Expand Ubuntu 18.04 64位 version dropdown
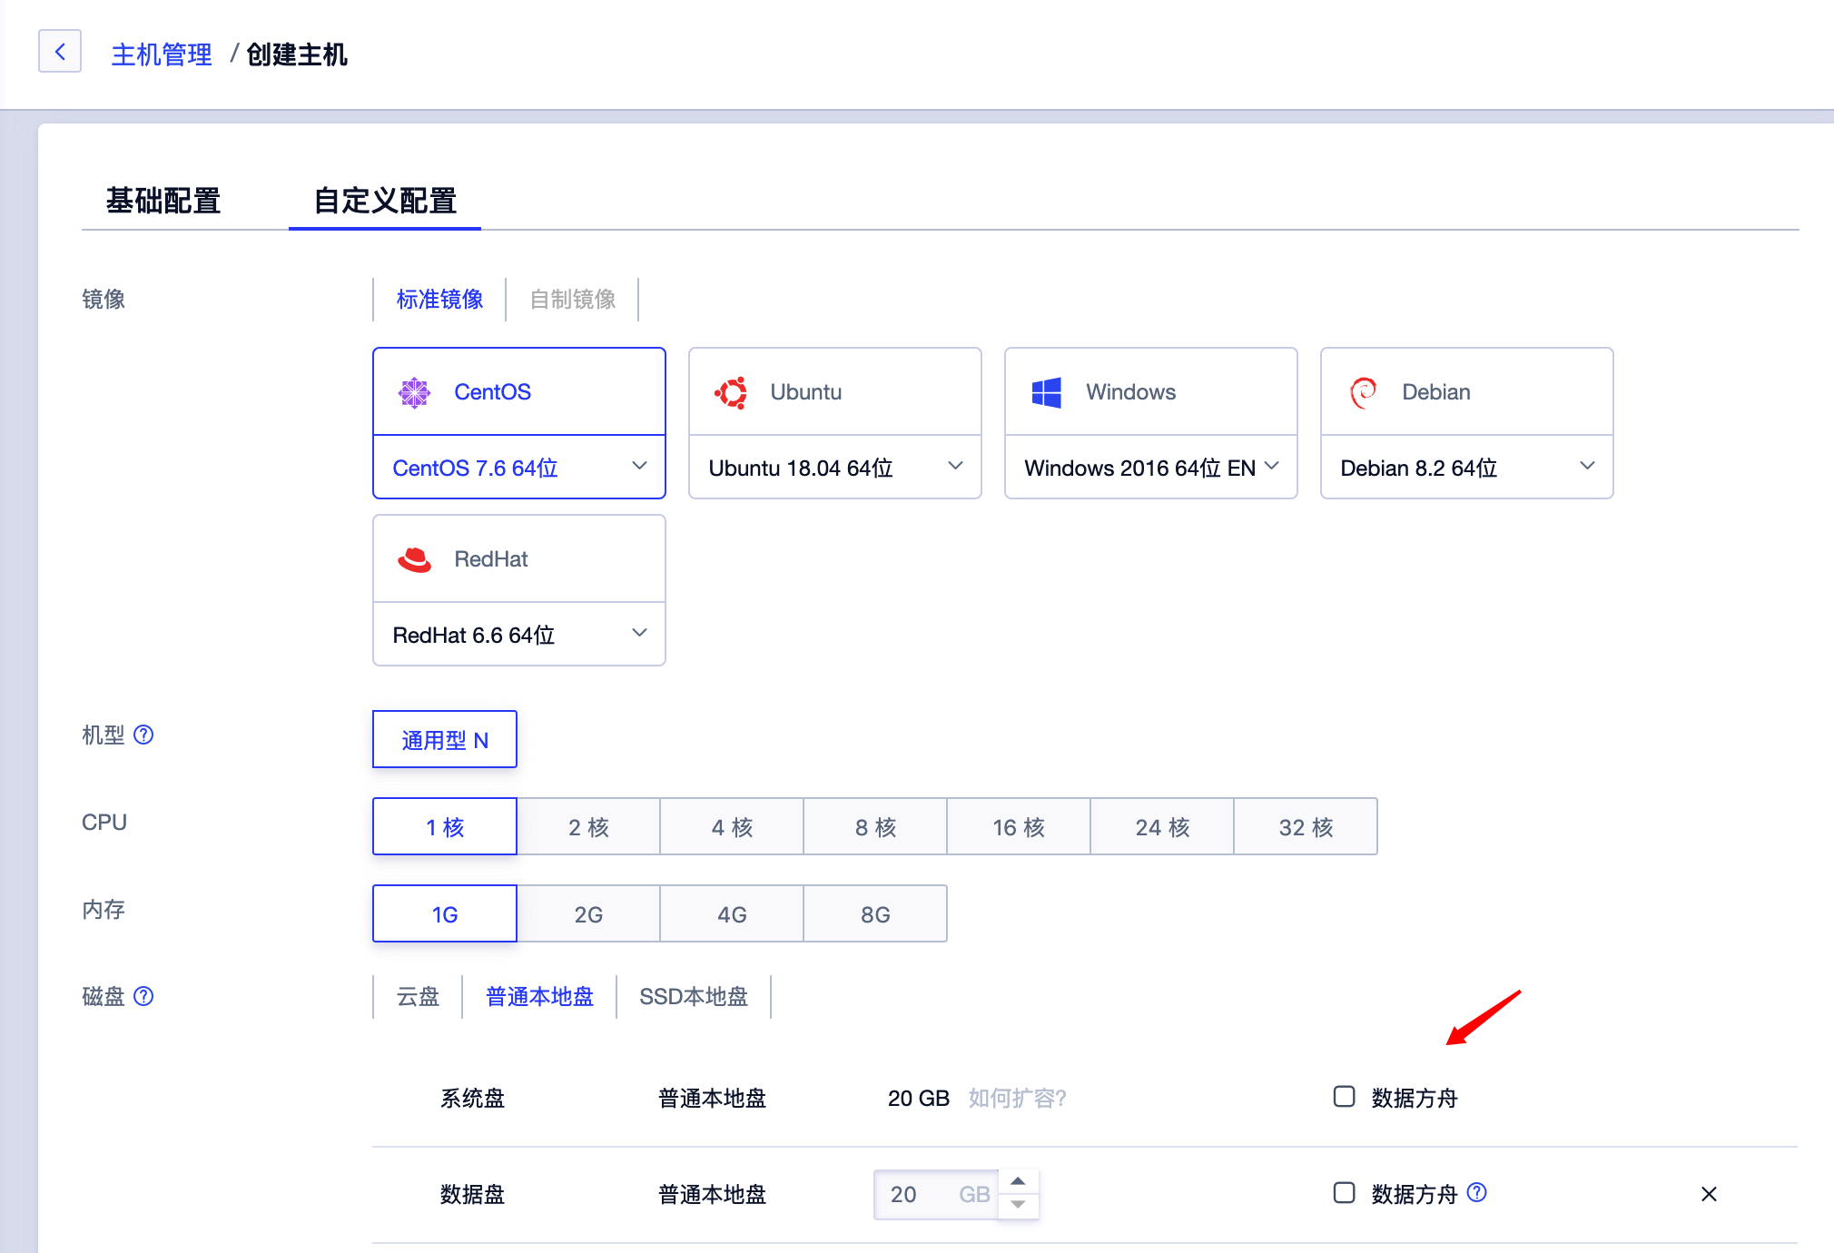This screenshot has height=1253, width=1834. pos(835,468)
